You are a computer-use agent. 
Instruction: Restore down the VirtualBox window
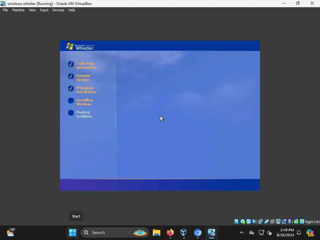pyautogui.click(x=298, y=3)
